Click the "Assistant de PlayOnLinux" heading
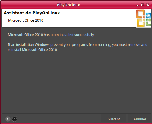152x124 pixels. click(32, 13)
